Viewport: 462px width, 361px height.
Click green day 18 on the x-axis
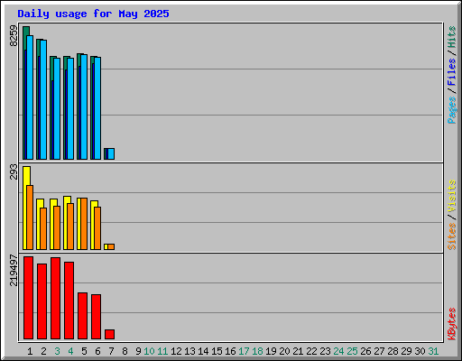[257, 351]
